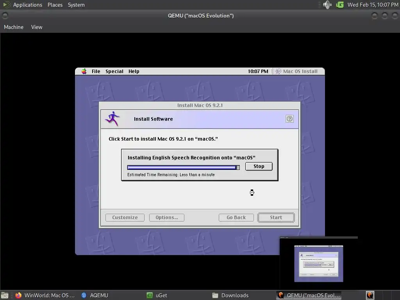This screenshot has width=400, height=300.
Task: Click the QEMU window menu button at top-left
Action: 5,16
